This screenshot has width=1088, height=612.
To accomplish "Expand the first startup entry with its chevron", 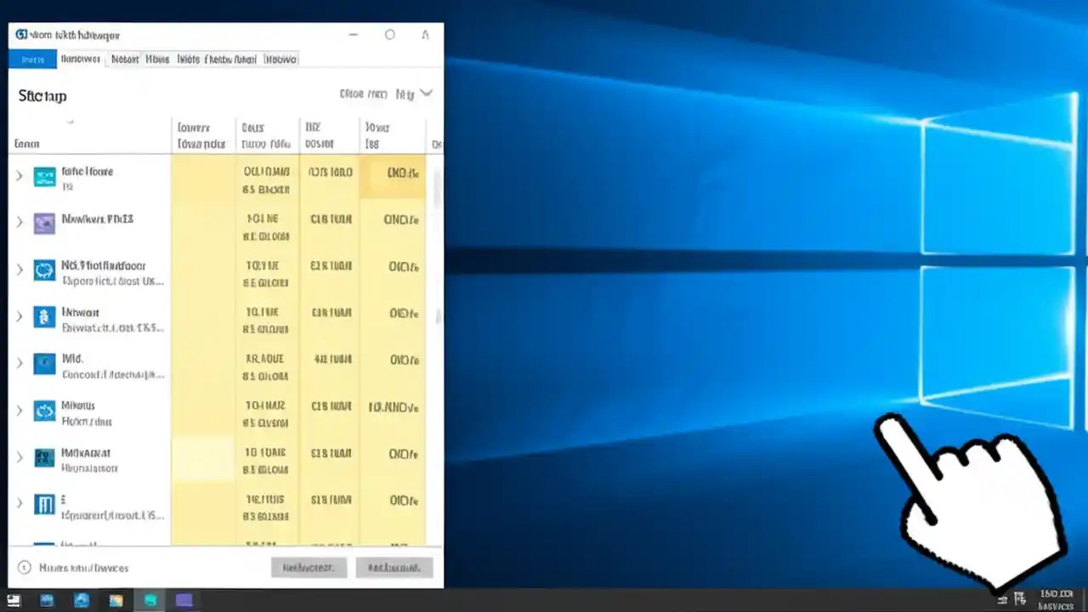I will click(19, 175).
